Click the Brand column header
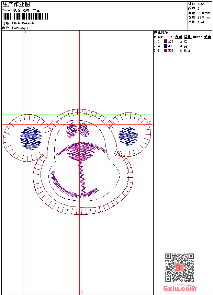The image size is (213, 295). (198, 37)
